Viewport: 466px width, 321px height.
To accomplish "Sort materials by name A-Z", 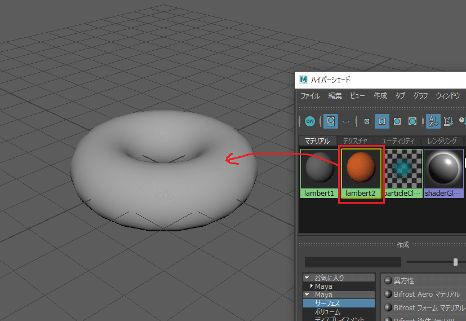I will (x=433, y=121).
